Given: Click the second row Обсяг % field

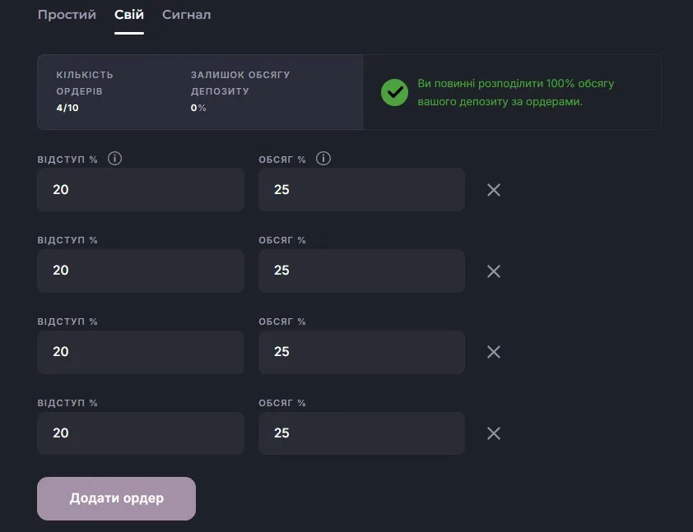Looking at the screenshot, I should click(x=361, y=271).
